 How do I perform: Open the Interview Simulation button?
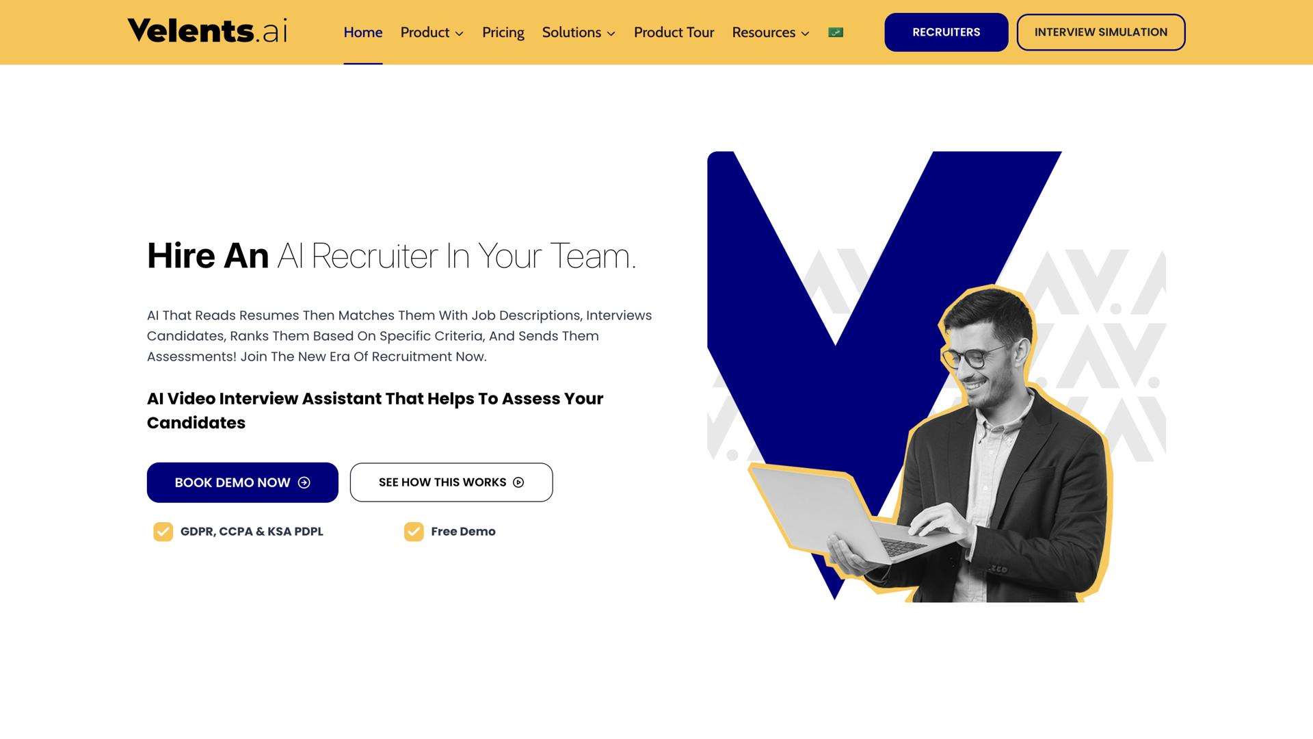pos(1101,32)
